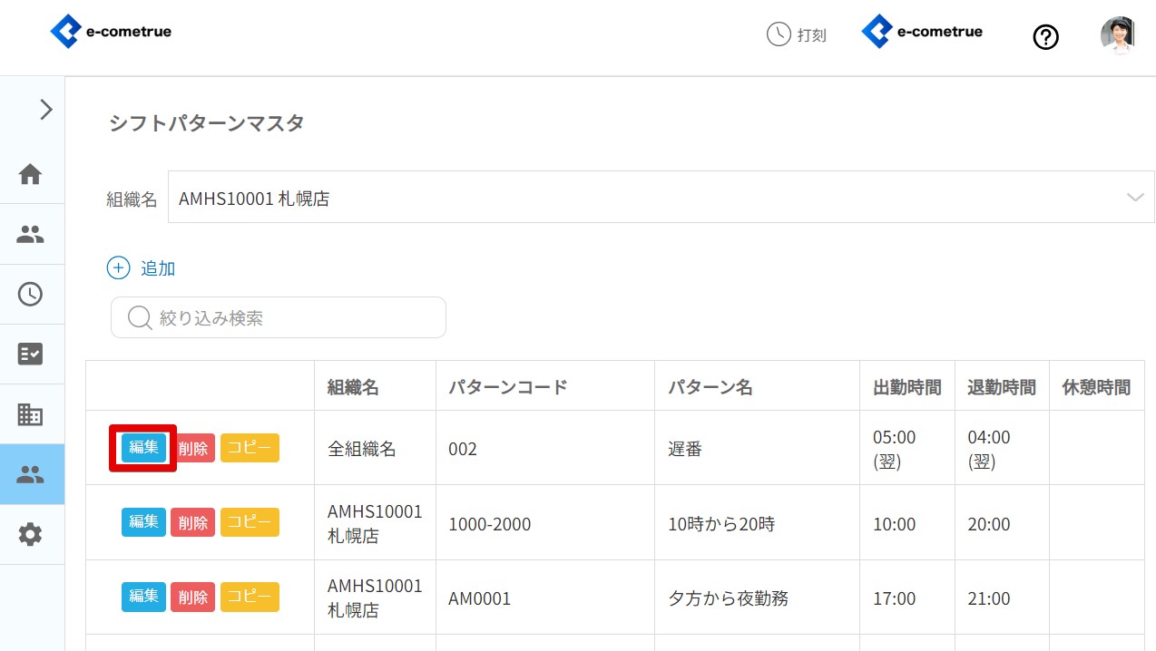Open the user profile avatar
The width and height of the screenshot is (1156, 651).
[1117, 36]
